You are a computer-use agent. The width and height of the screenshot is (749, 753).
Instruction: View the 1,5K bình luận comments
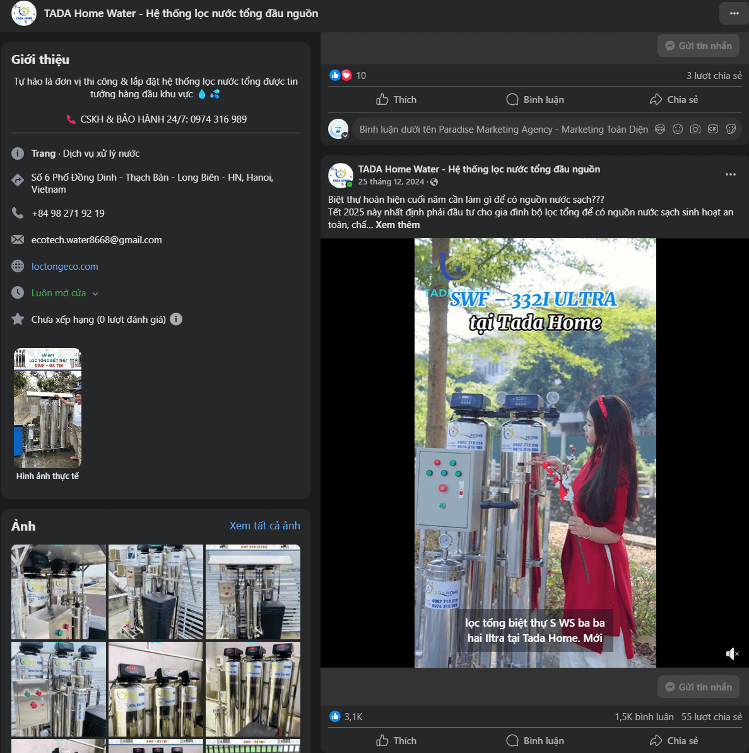coord(644,717)
